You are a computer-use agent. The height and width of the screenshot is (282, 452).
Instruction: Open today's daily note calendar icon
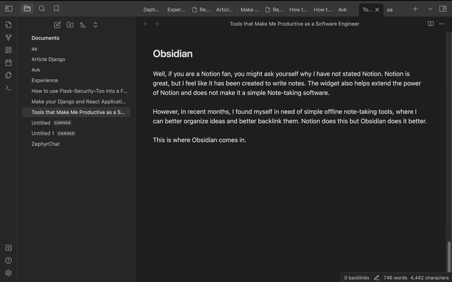point(8,63)
